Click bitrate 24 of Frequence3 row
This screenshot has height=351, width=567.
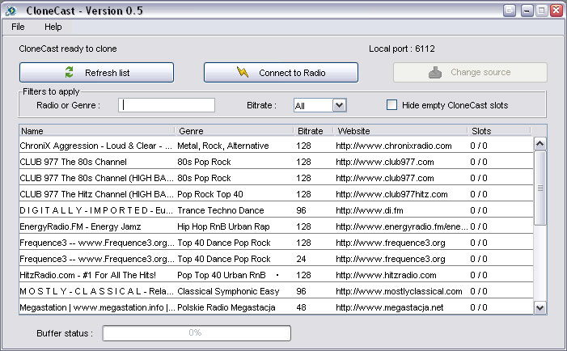pyautogui.click(x=301, y=259)
